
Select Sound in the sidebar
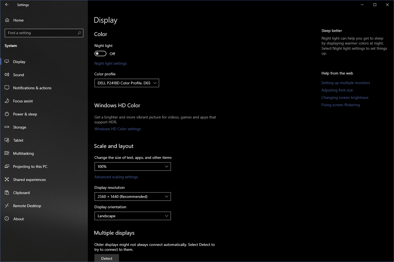click(44, 75)
